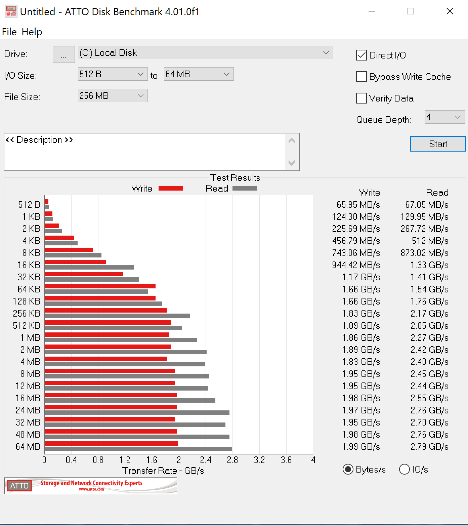Click the Start button to run benchmark
The width and height of the screenshot is (468, 525).
[438, 144]
